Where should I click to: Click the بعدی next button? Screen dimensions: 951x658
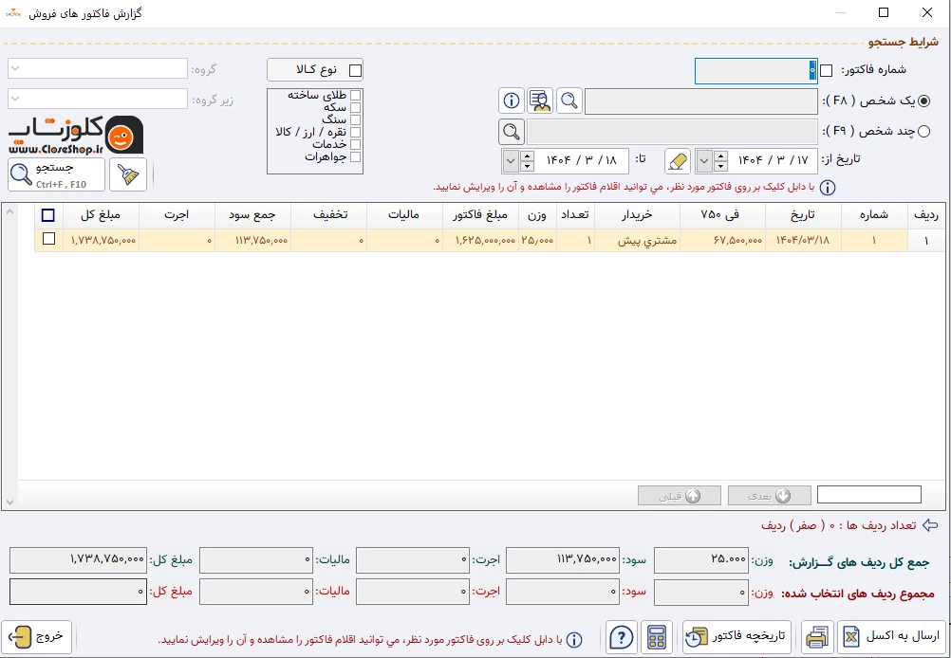(769, 496)
